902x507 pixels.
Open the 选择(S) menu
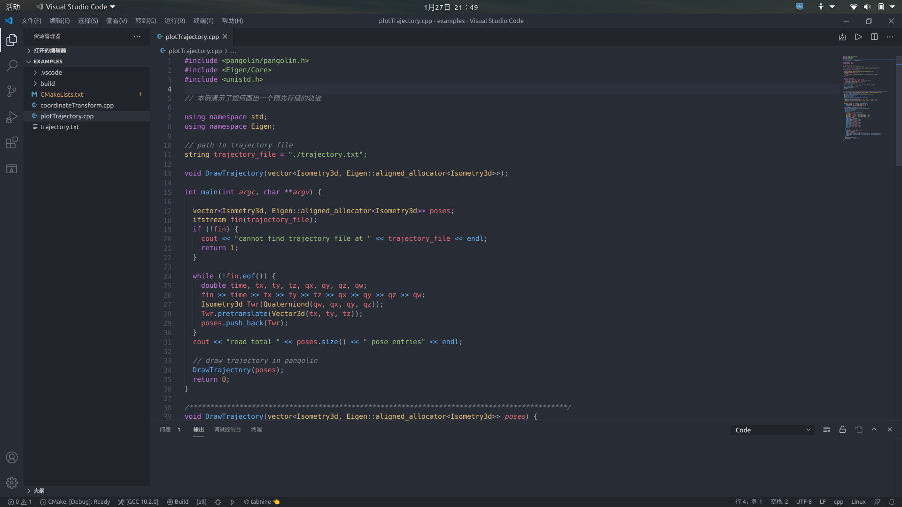click(88, 21)
